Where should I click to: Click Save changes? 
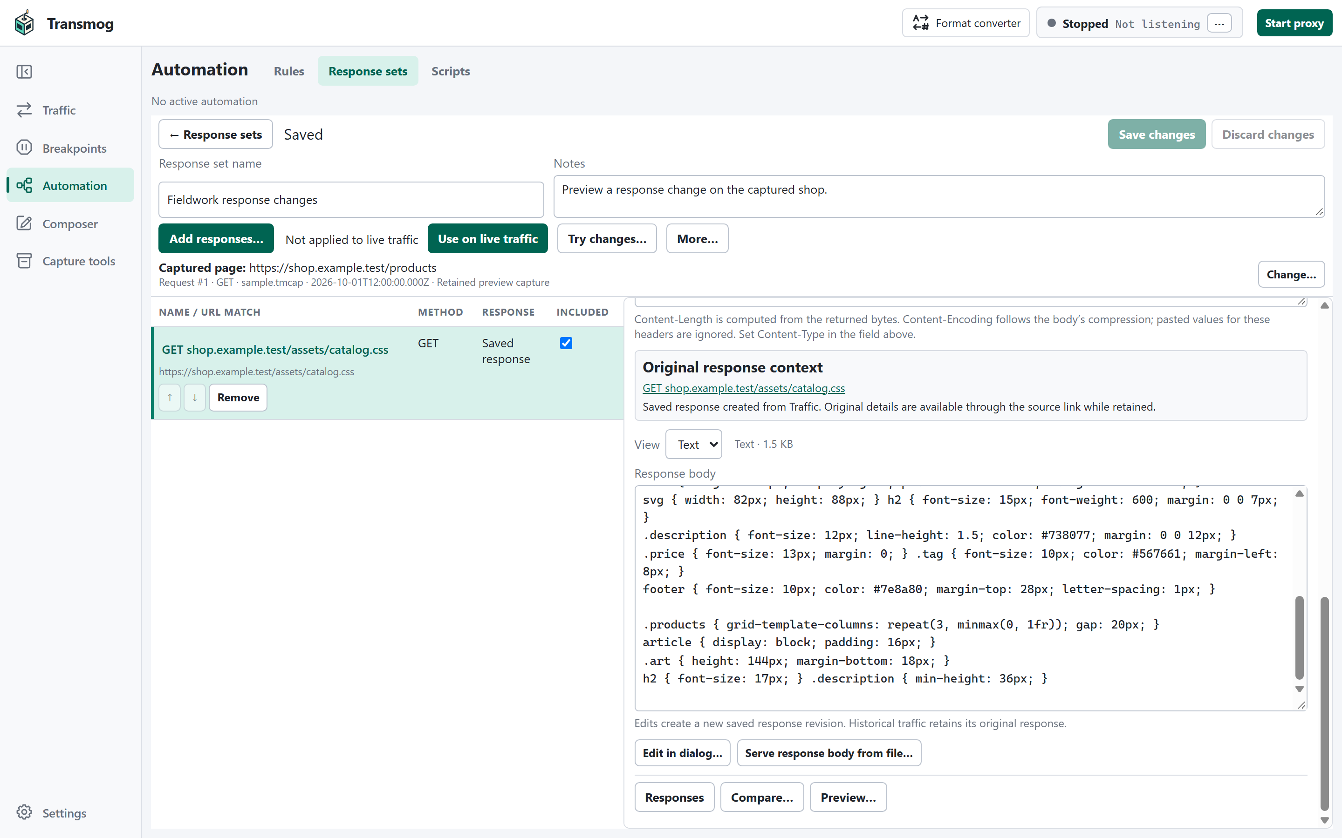[1156, 134]
